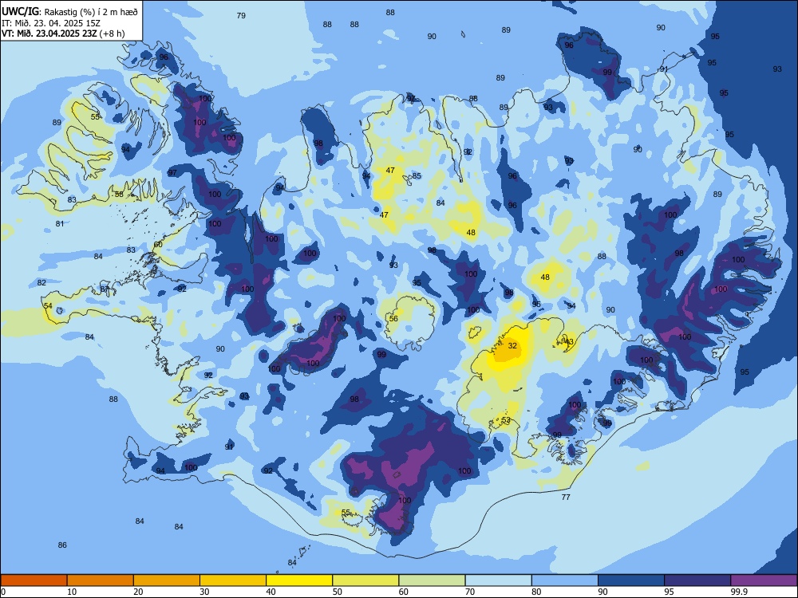
Task: Click the map value 85 in the north
Action: point(417,176)
